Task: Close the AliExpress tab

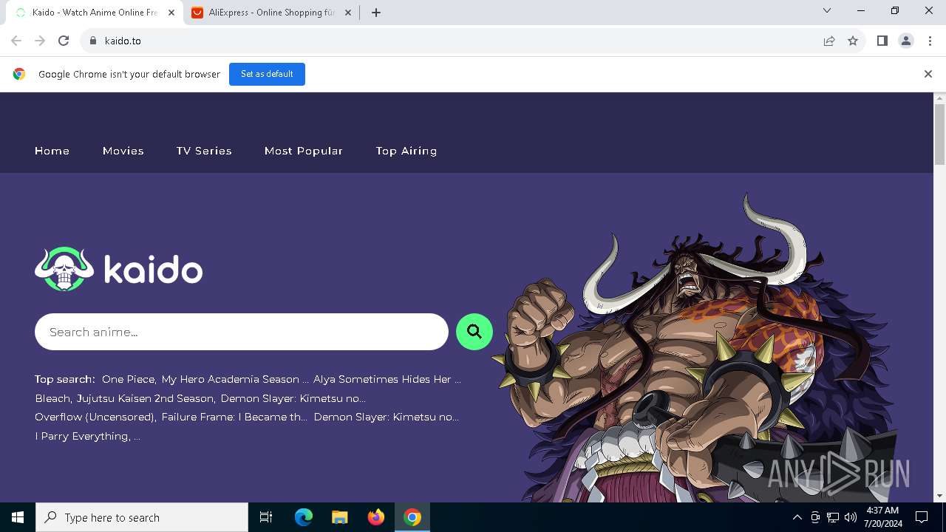Action: [x=348, y=13]
